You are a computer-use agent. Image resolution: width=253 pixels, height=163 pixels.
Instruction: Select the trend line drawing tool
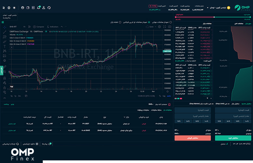5,32
